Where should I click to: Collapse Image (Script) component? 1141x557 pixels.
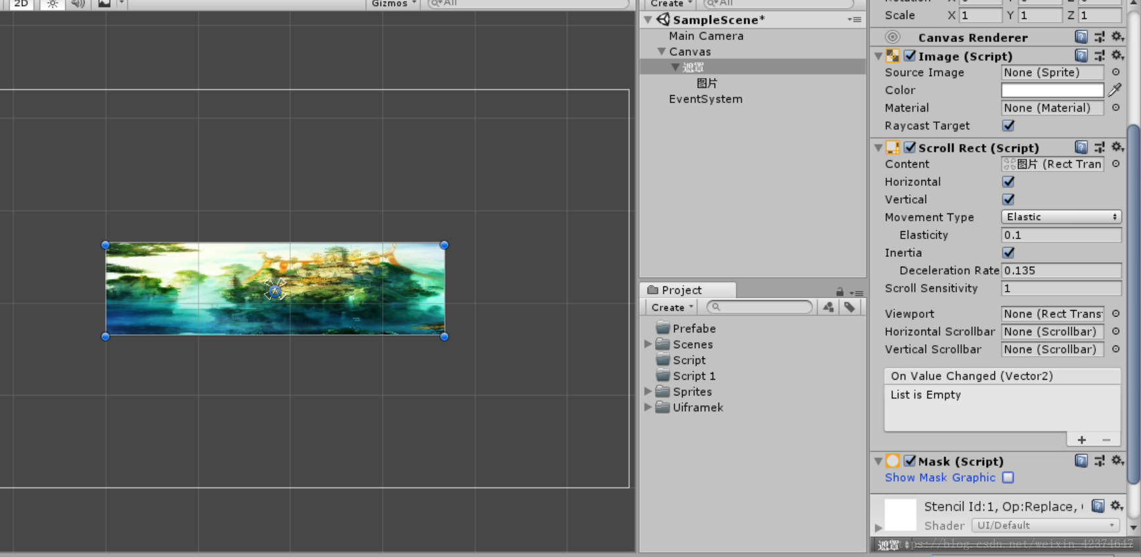click(x=878, y=56)
